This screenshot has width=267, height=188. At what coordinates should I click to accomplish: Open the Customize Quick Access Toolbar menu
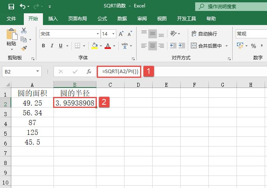pos(50,7)
